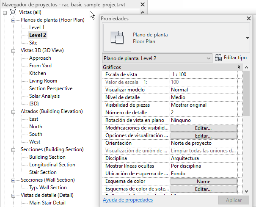Click the Edit Type (Editar tipo) icon

click(219, 58)
